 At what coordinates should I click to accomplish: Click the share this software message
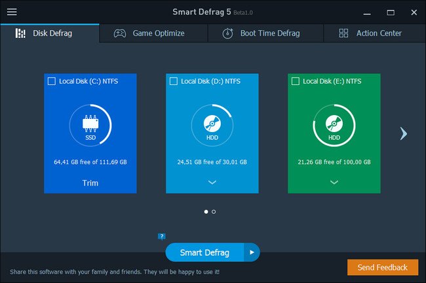click(x=115, y=272)
